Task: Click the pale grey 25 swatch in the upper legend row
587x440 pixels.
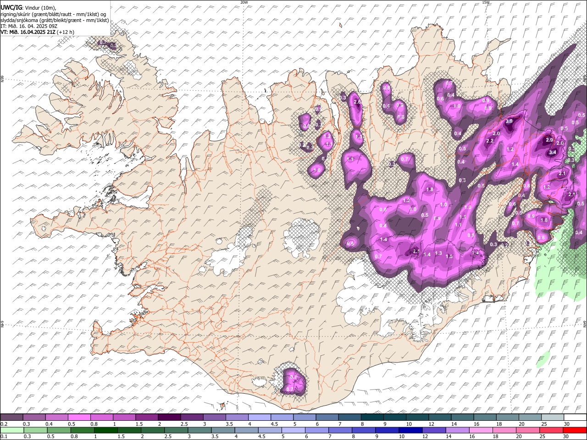Action: pos(552,417)
